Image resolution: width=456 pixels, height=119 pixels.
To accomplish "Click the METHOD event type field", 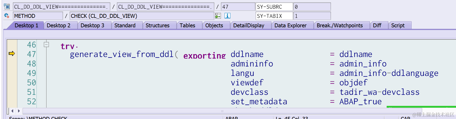I will (38, 16).
